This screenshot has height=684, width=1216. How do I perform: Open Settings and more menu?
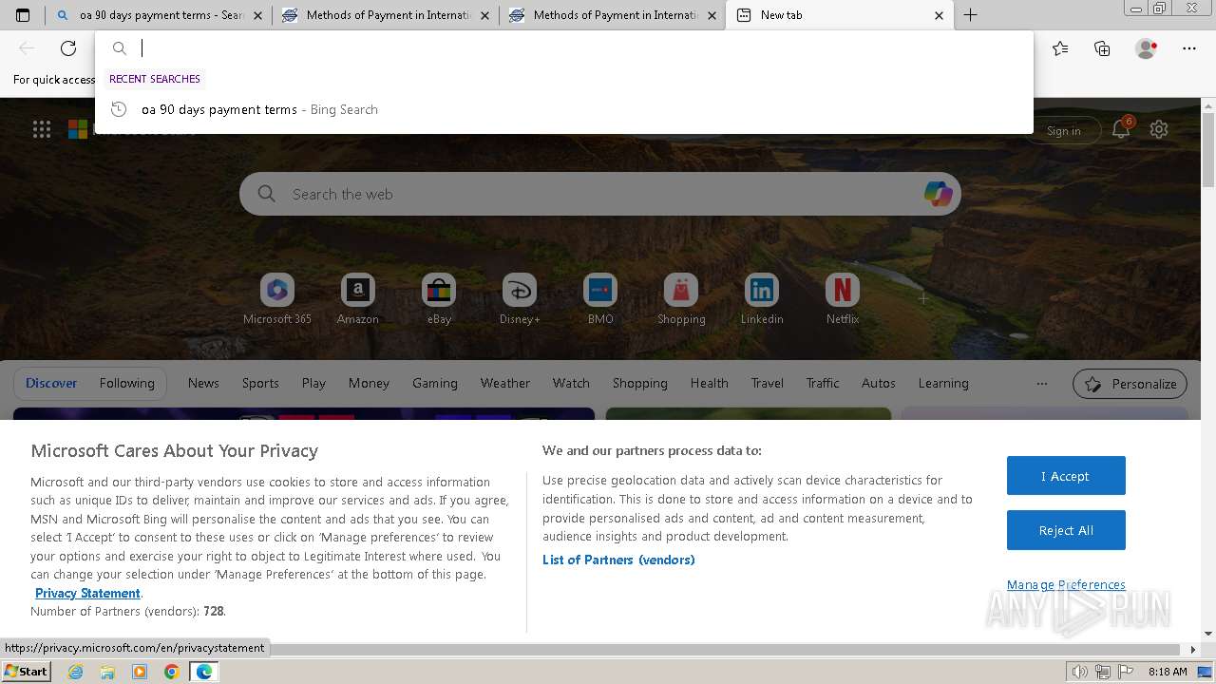coord(1189,48)
